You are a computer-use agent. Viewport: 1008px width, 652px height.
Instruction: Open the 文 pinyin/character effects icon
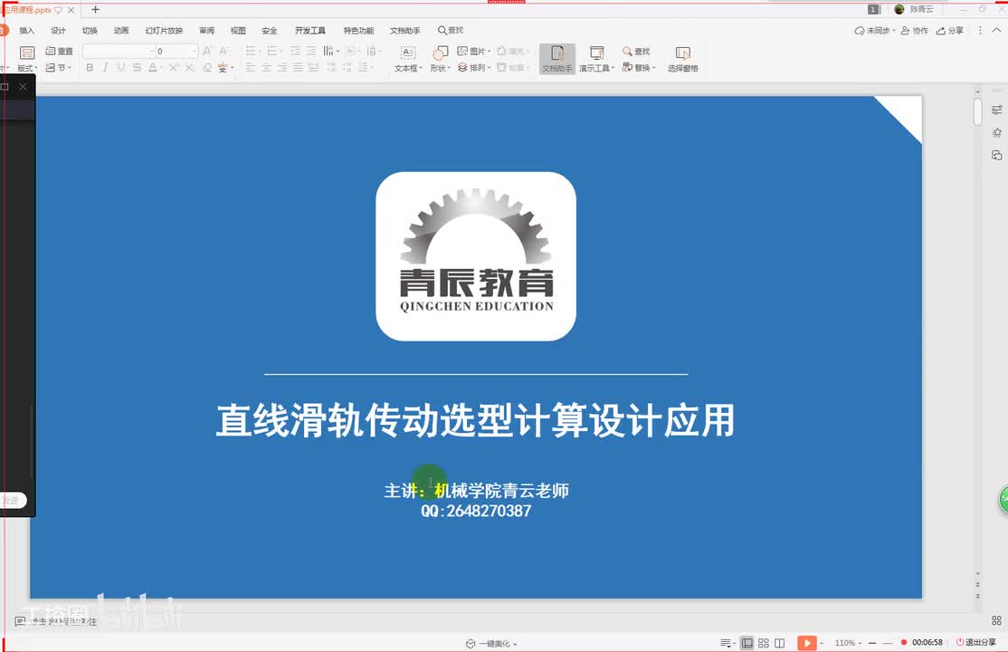pyautogui.click(x=223, y=67)
